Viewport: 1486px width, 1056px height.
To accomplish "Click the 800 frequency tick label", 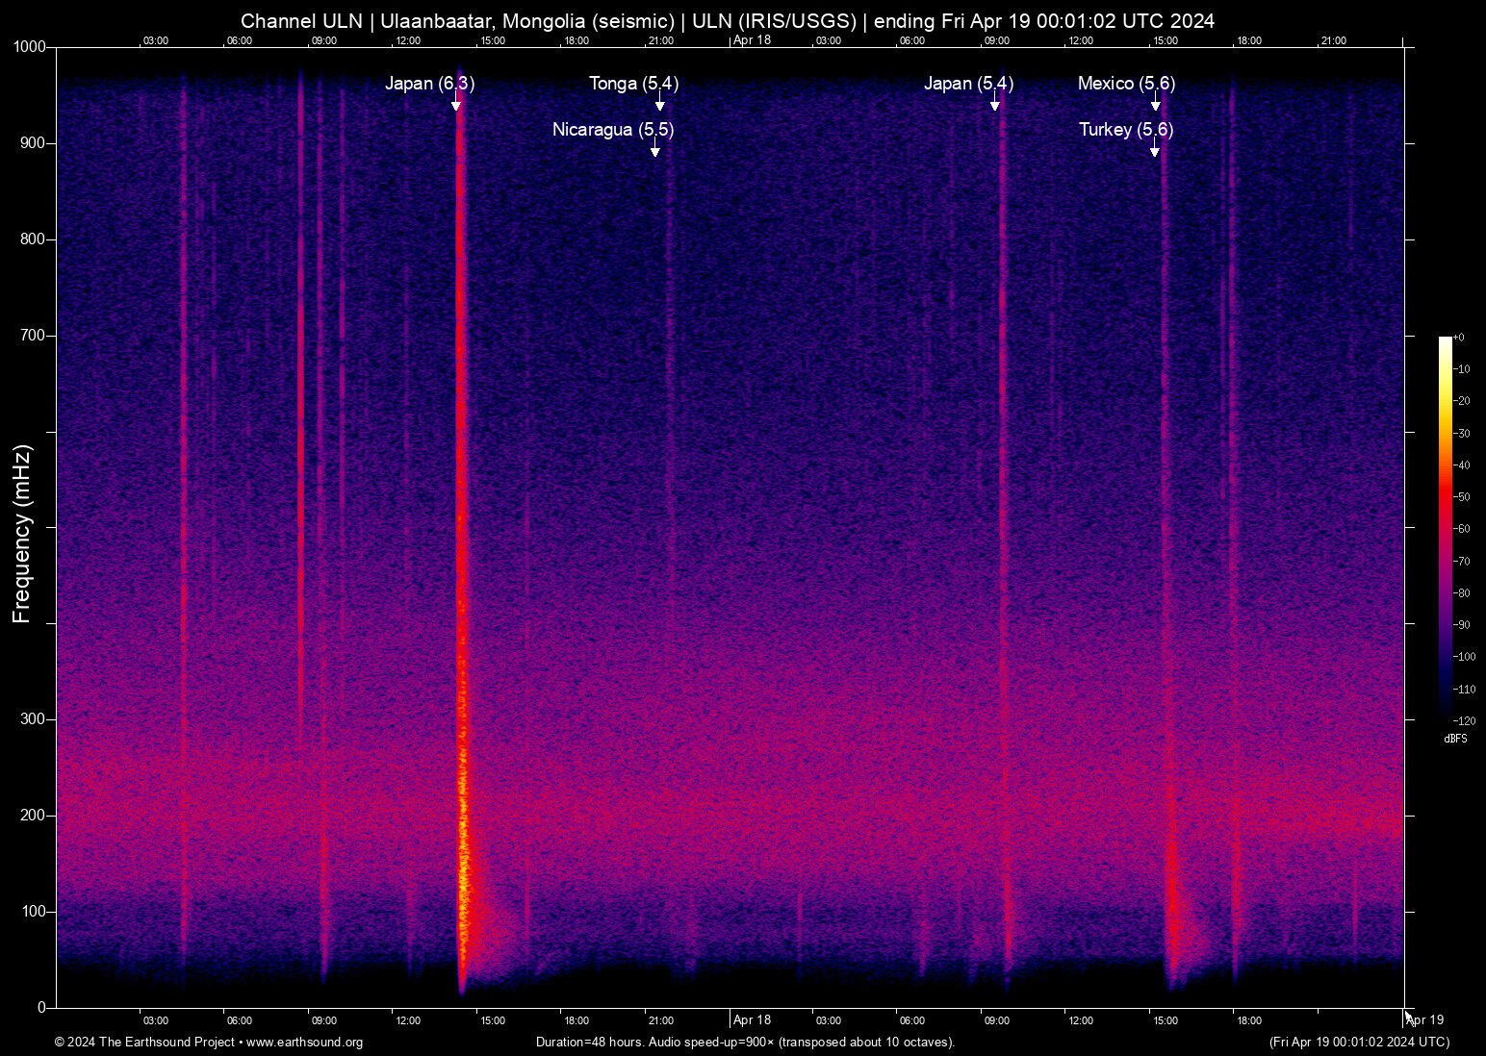I will (34, 239).
